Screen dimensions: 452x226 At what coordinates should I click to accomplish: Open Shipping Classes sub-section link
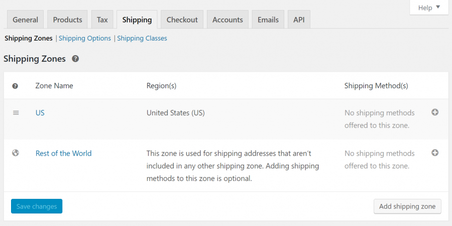[x=142, y=38]
